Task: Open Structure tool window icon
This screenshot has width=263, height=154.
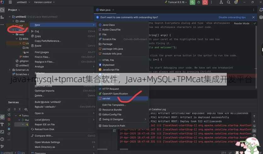Action: point(2,17)
